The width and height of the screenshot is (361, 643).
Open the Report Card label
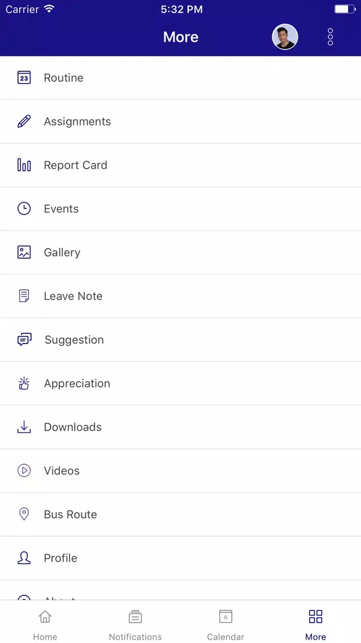pos(75,165)
